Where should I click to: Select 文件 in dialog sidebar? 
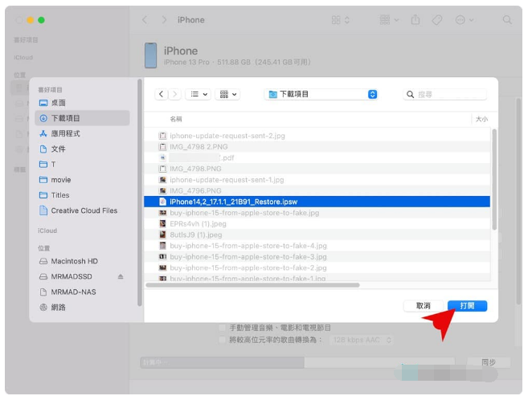82,149
